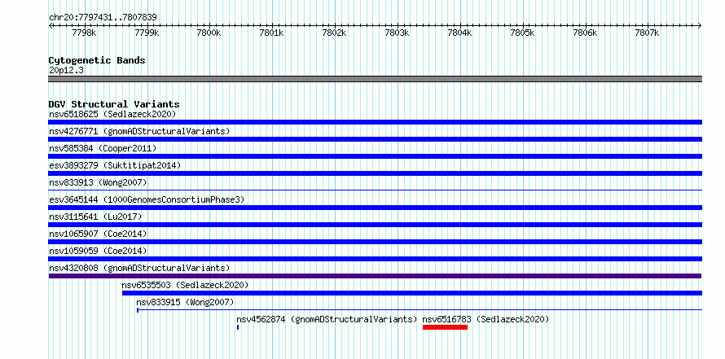Viewport: 725px width, 359px height.
Task: Click the blue bar of nsv1059059
Action: pos(375,259)
